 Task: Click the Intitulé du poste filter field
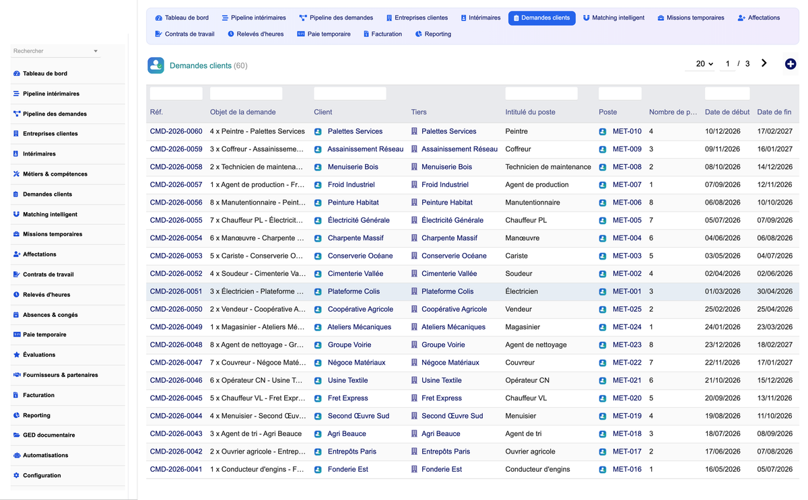[541, 94]
